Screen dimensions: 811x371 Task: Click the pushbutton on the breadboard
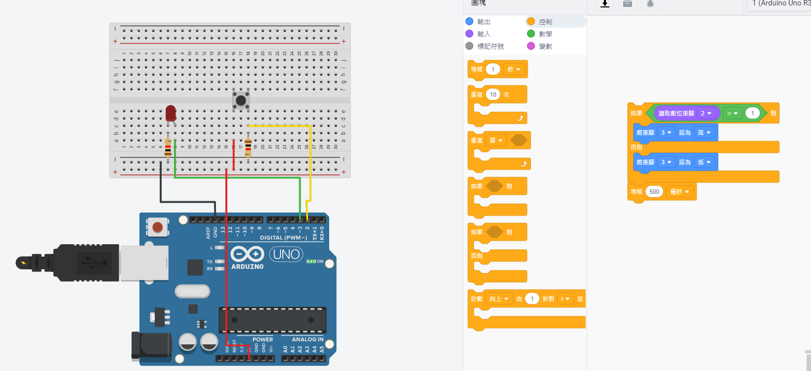(241, 101)
